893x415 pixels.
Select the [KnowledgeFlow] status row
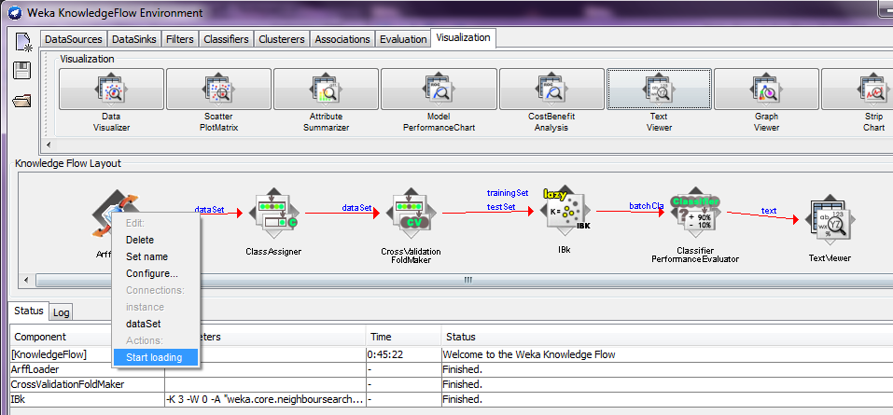click(452, 354)
